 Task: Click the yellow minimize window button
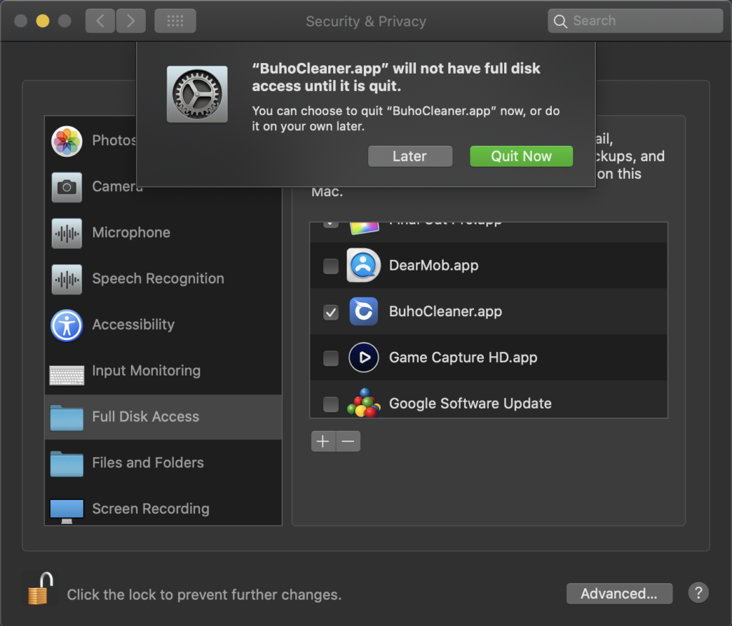point(42,21)
